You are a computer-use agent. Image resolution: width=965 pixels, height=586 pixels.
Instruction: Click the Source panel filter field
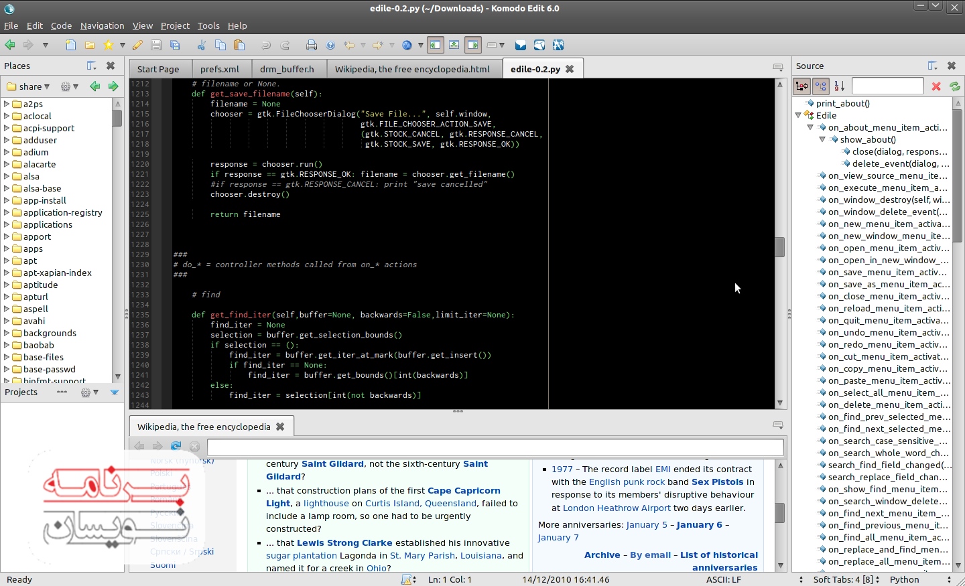coord(887,86)
